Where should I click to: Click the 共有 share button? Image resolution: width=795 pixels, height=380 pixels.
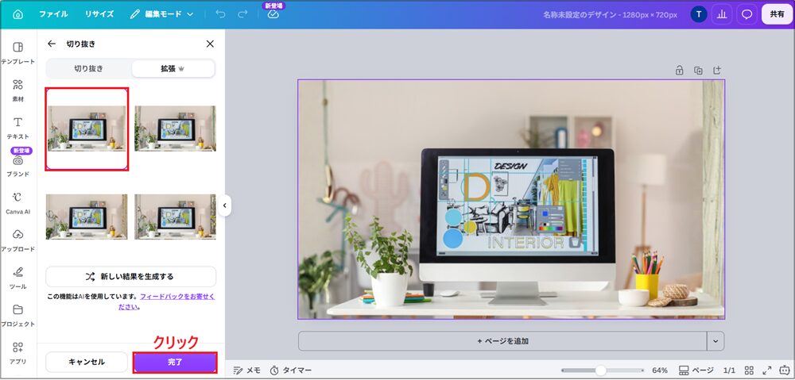click(x=777, y=14)
